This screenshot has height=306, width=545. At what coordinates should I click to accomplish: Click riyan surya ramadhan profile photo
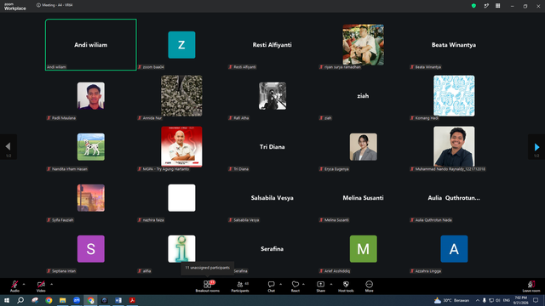point(364,45)
